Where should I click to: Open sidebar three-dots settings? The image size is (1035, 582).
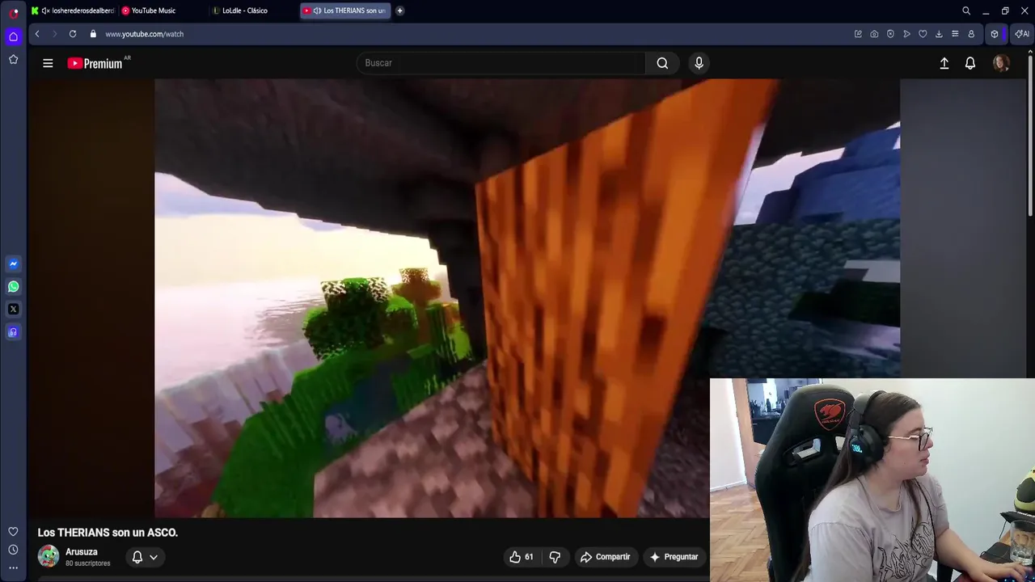click(x=13, y=567)
